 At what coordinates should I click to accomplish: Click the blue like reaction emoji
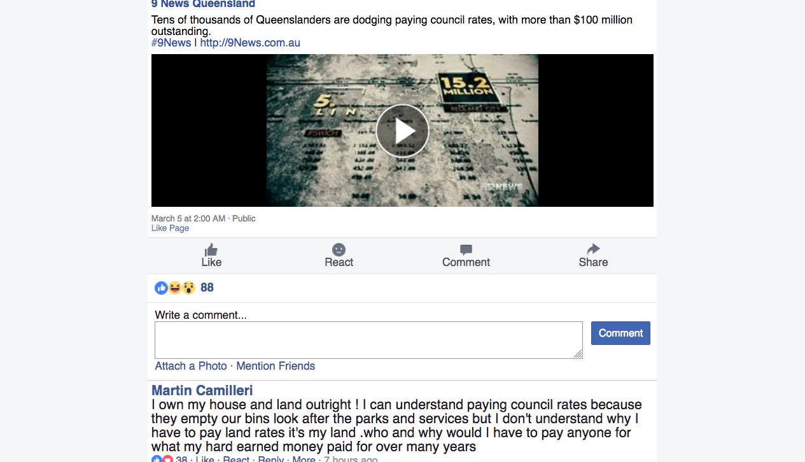[162, 288]
